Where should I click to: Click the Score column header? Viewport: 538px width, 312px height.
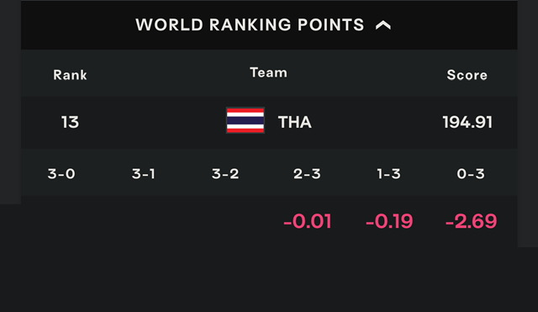click(467, 75)
